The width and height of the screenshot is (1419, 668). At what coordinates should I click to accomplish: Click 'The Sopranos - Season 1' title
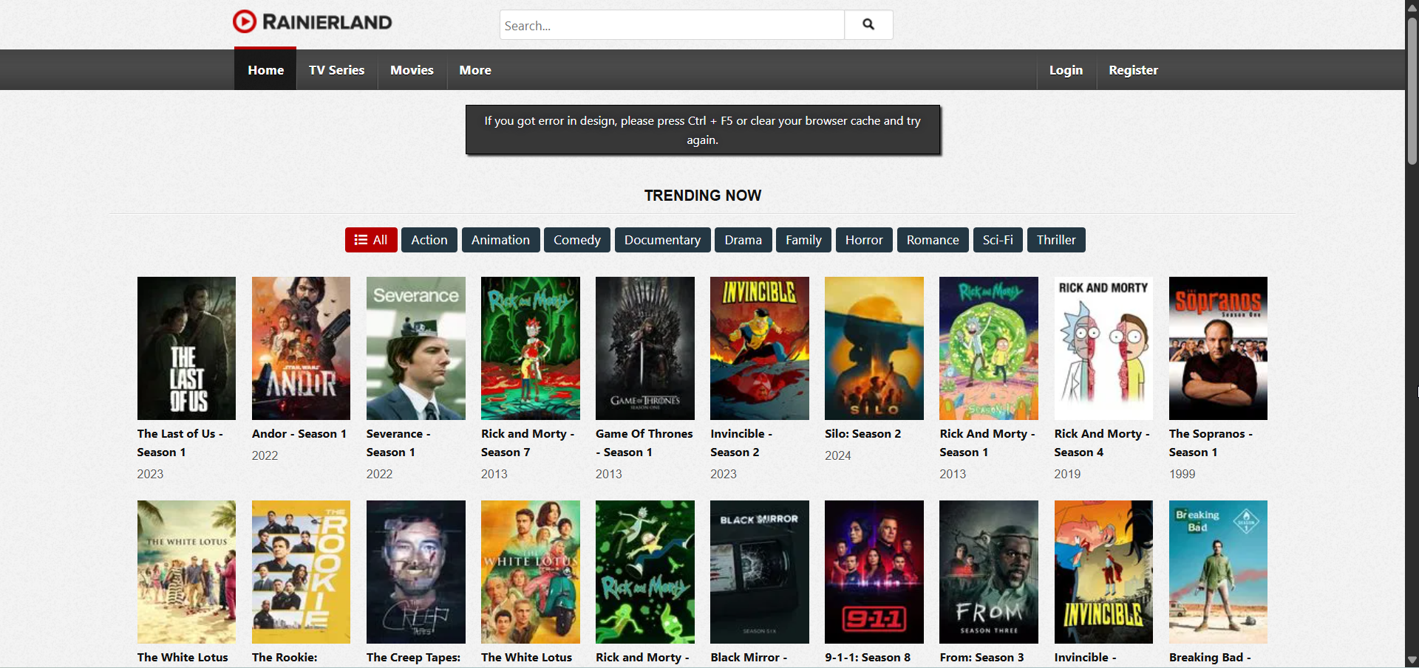click(1211, 443)
